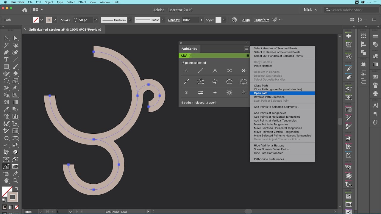Viewport: 381px width, 214px height.
Task: Choose Open Path from the menu
Action: tap(261, 93)
